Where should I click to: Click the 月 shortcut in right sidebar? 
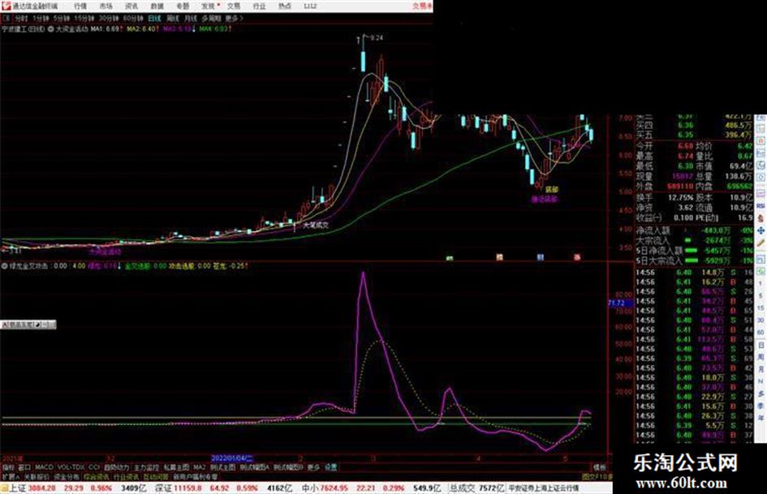click(761, 369)
